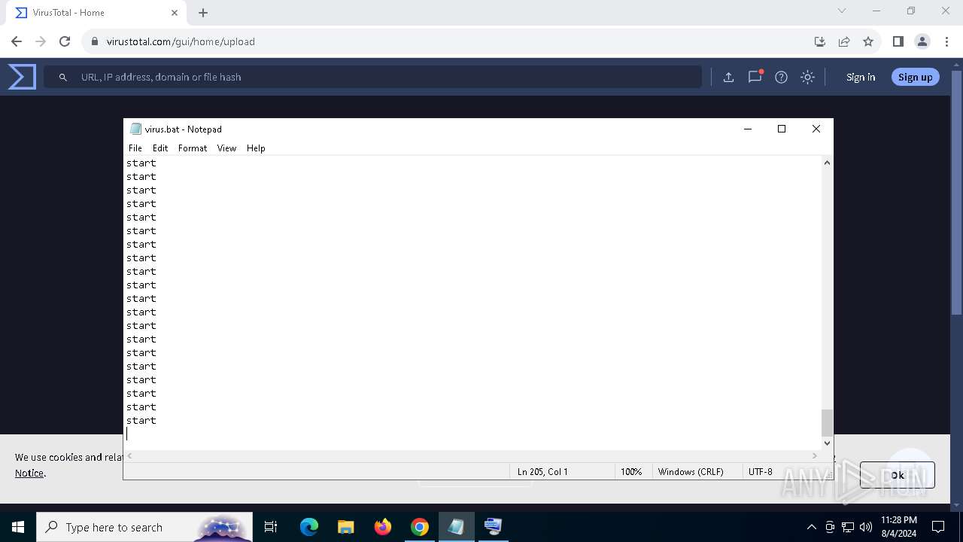Click the Notepad title bar icon

(135, 129)
